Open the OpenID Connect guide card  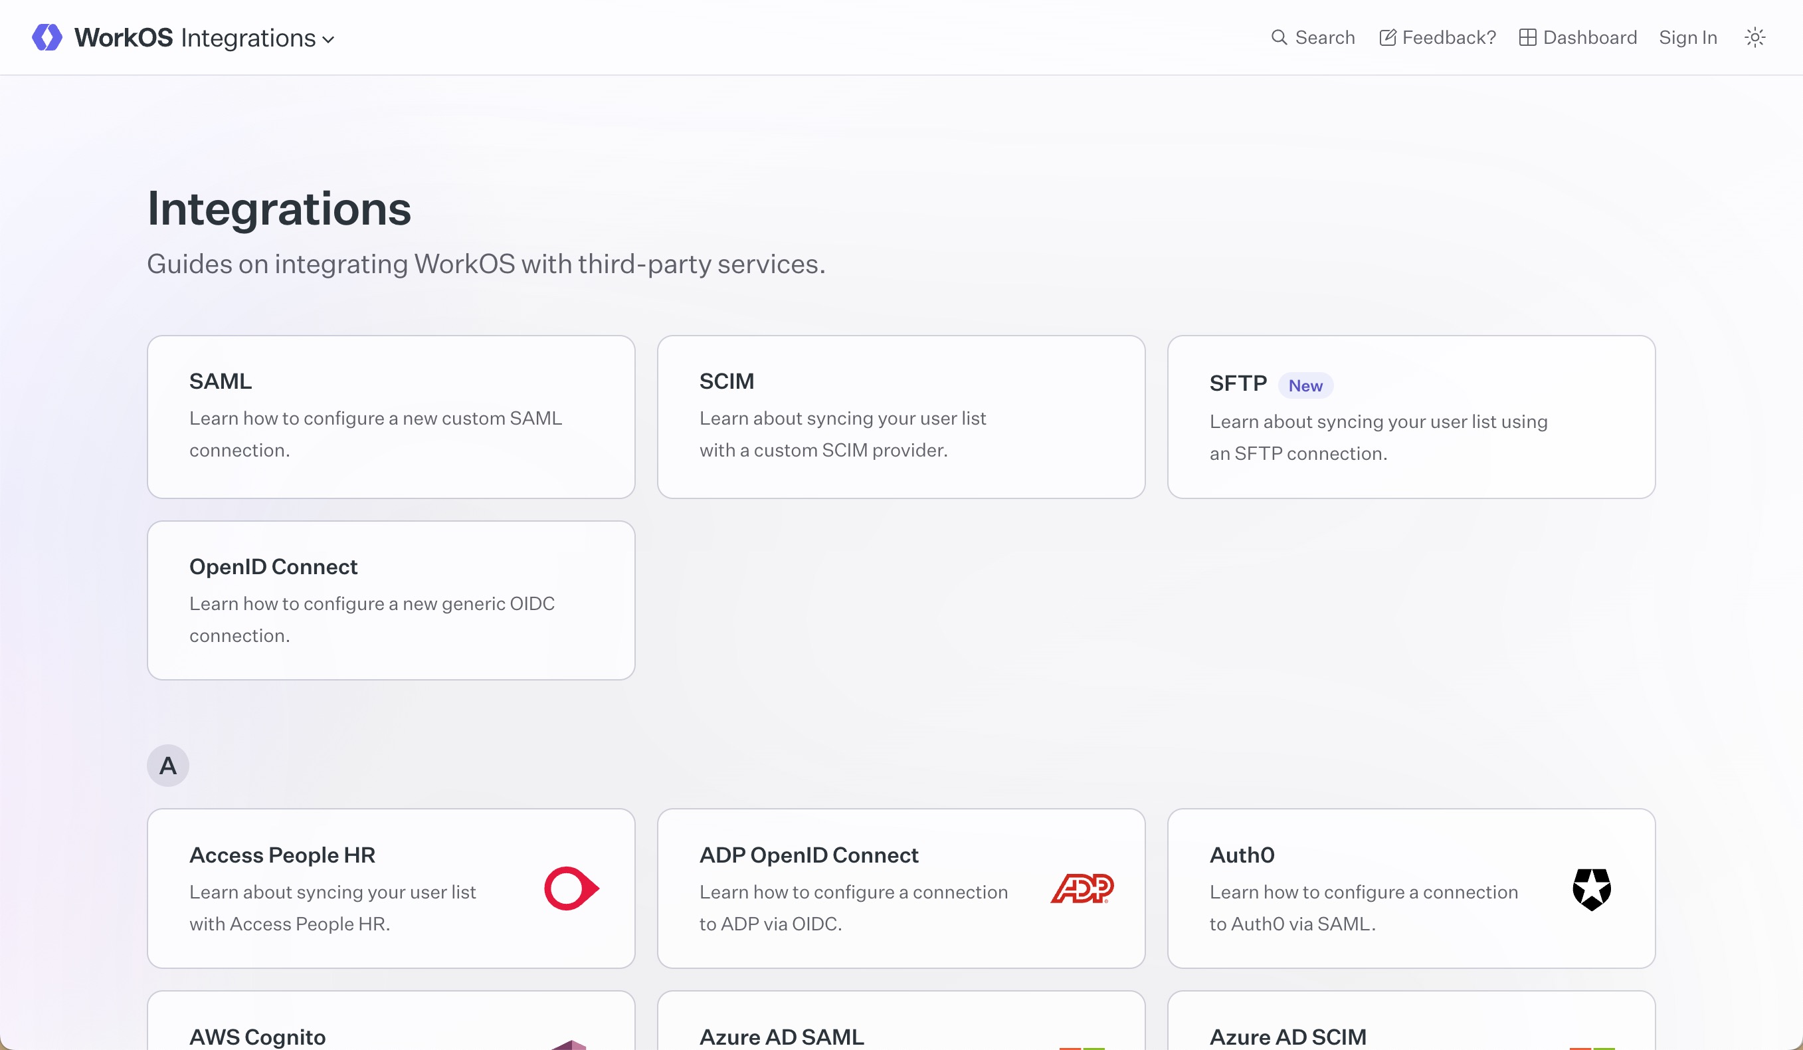(x=391, y=601)
